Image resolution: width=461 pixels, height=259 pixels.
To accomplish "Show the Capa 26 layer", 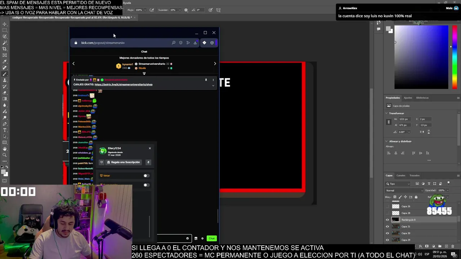I will pyautogui.click(x=388, y=206).
